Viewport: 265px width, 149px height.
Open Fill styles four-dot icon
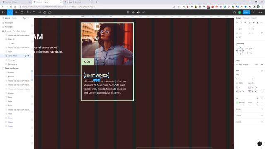point(258,99)
